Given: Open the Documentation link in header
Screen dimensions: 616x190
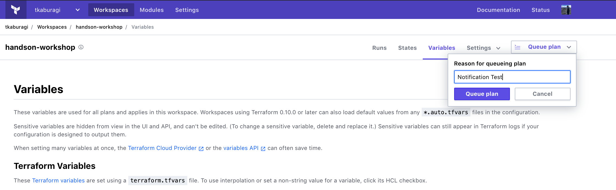Looking at the screenshot, I should point(498,10).
